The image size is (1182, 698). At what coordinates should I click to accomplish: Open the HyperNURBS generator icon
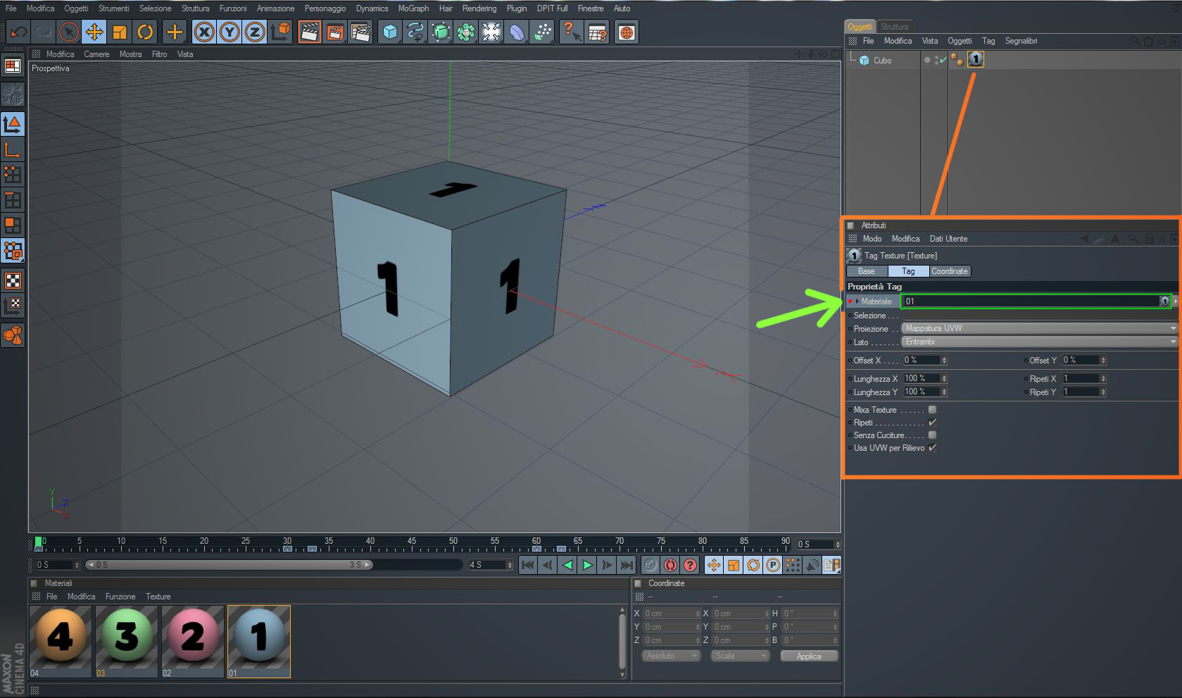(x=441, y=32)
